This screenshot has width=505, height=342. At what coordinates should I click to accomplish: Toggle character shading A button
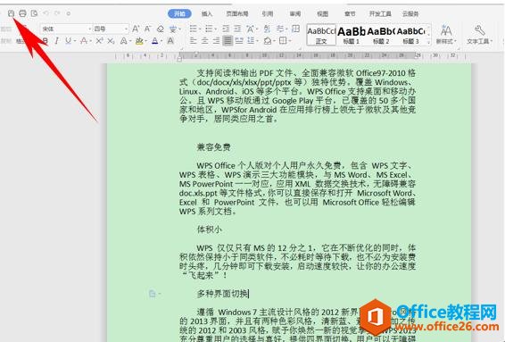coord(170,41)
